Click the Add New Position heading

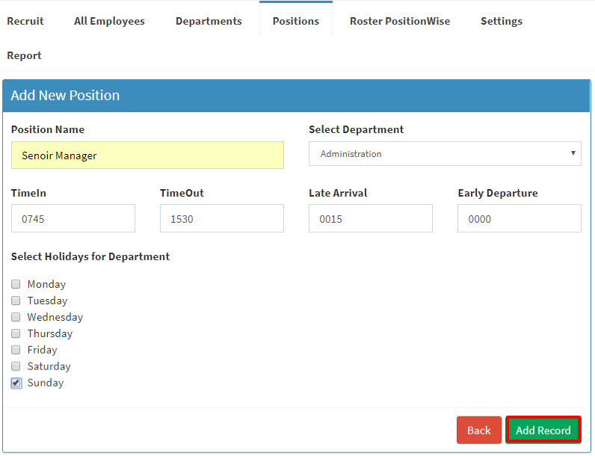pyautogui.click(x=65, y=95)
